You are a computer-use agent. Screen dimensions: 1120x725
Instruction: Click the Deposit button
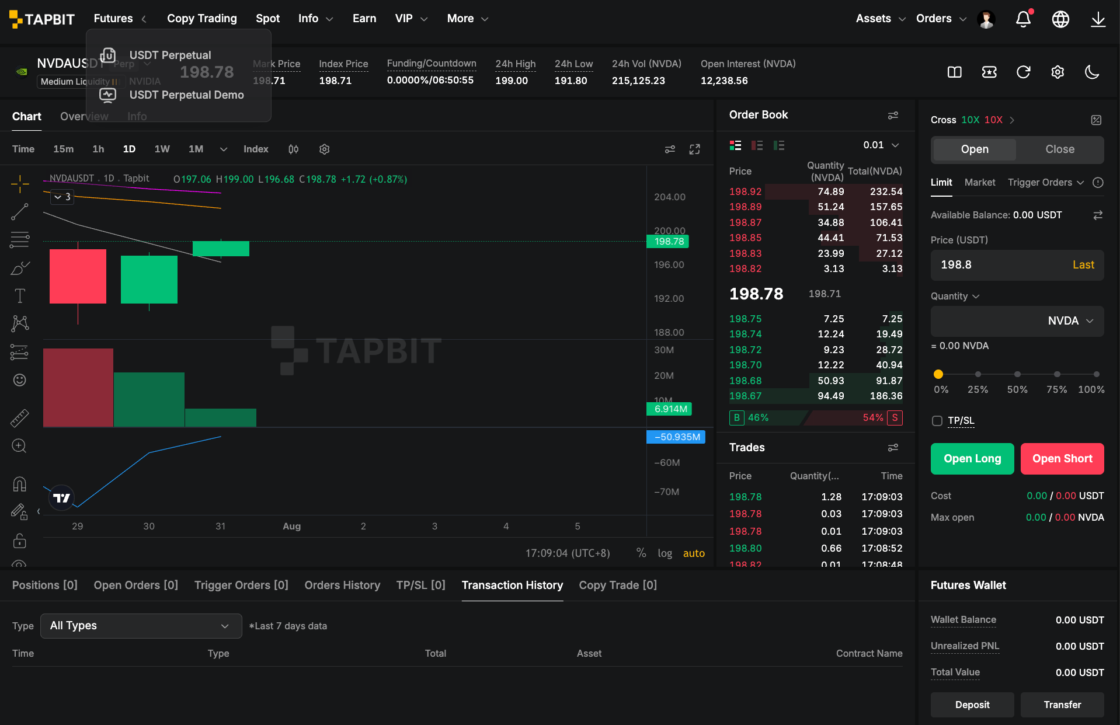click(972, 705)
